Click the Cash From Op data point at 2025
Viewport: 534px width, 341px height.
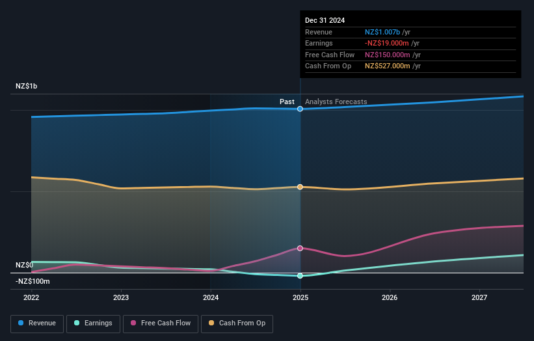point(300,187)
